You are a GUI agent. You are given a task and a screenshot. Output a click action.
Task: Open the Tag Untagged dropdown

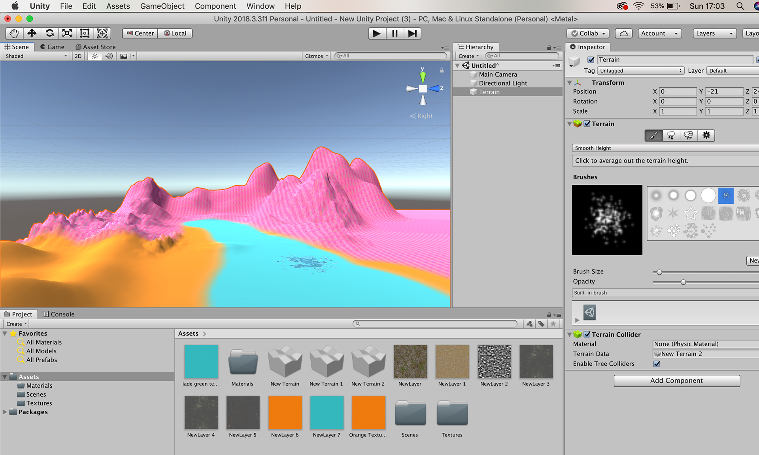point(640,71)
